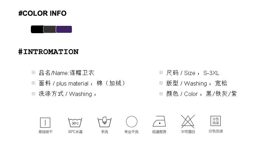Viewport: 263px width, 156px height.
Task: Click the #INTROMATION heading
Action: point(48,52)
